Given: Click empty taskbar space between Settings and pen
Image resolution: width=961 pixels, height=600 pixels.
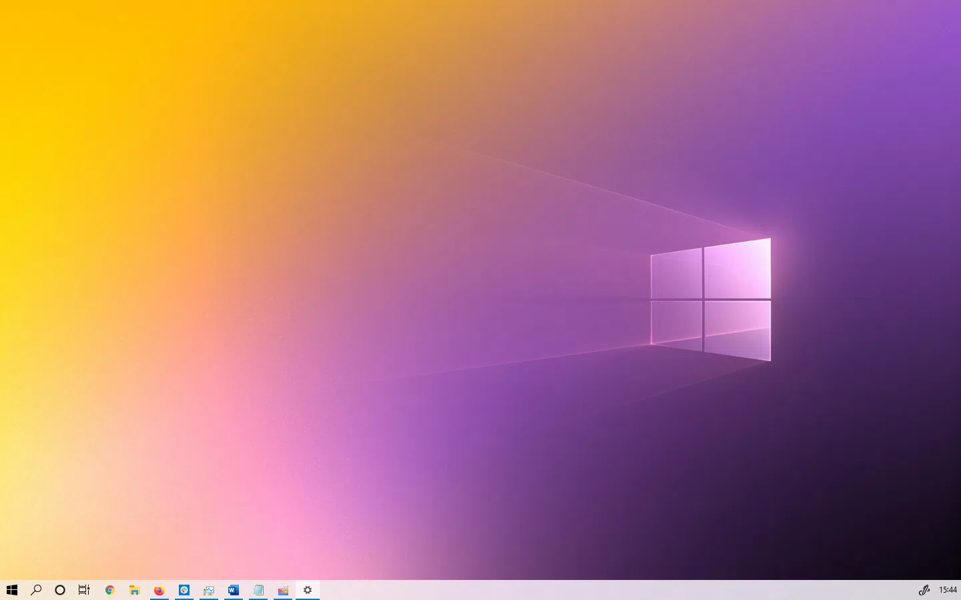Looking at the screenshot, I should click(601, 590).
